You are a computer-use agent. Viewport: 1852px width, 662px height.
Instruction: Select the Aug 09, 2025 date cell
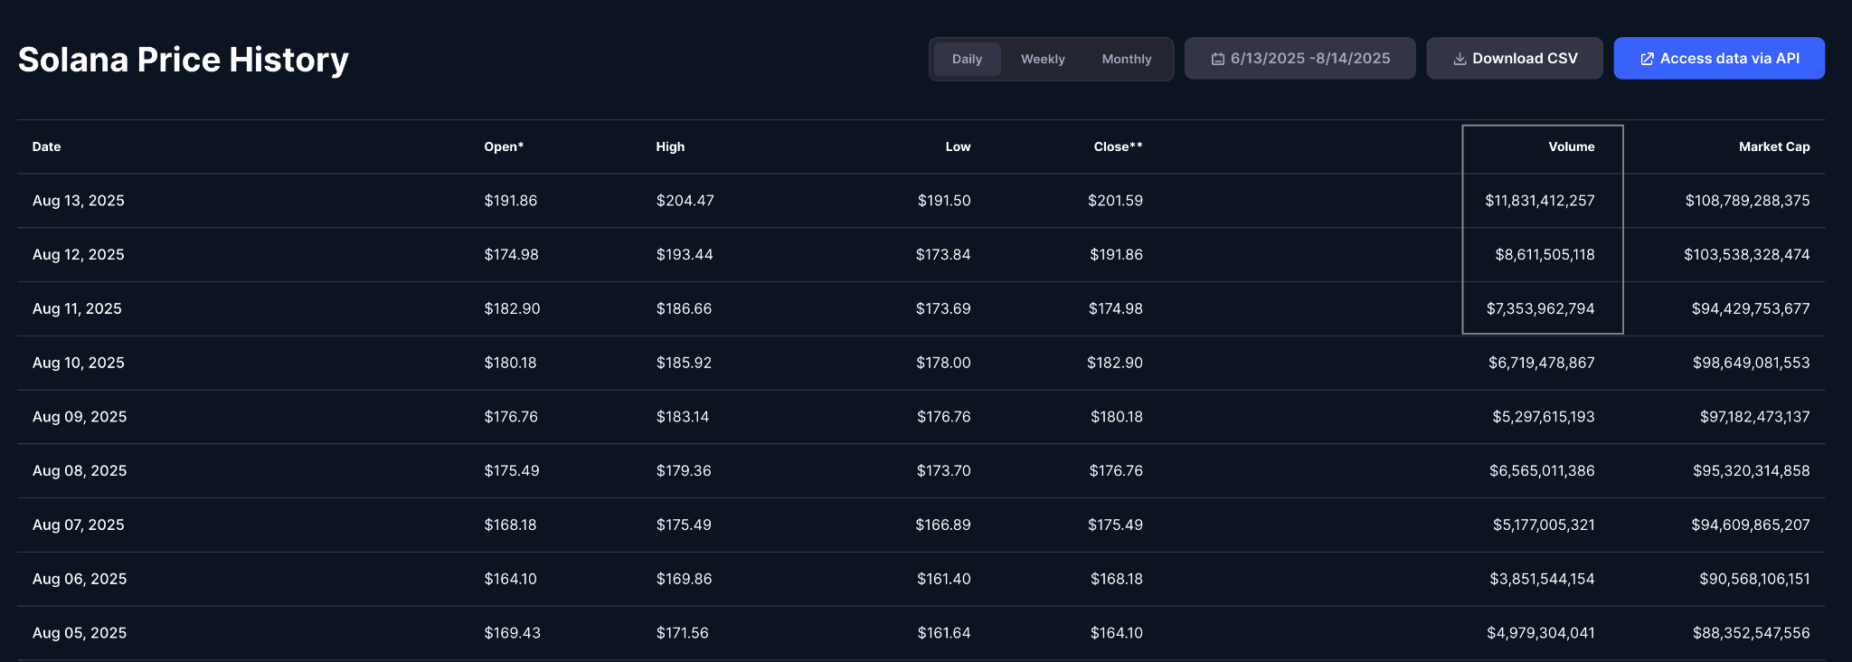click(x=80, y=417)
